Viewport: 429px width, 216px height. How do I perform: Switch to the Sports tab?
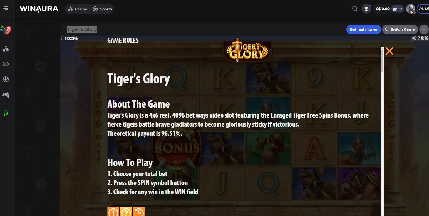tap(102, 9)
